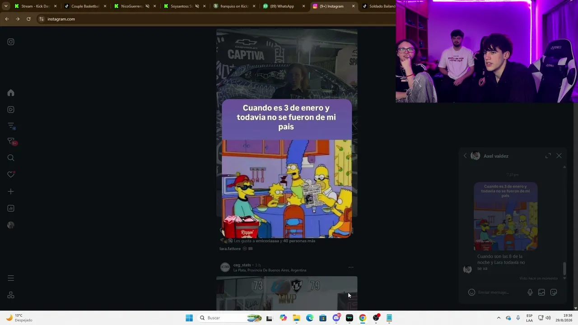Close the Axel valdez chat popup

[x=559, y=156]
